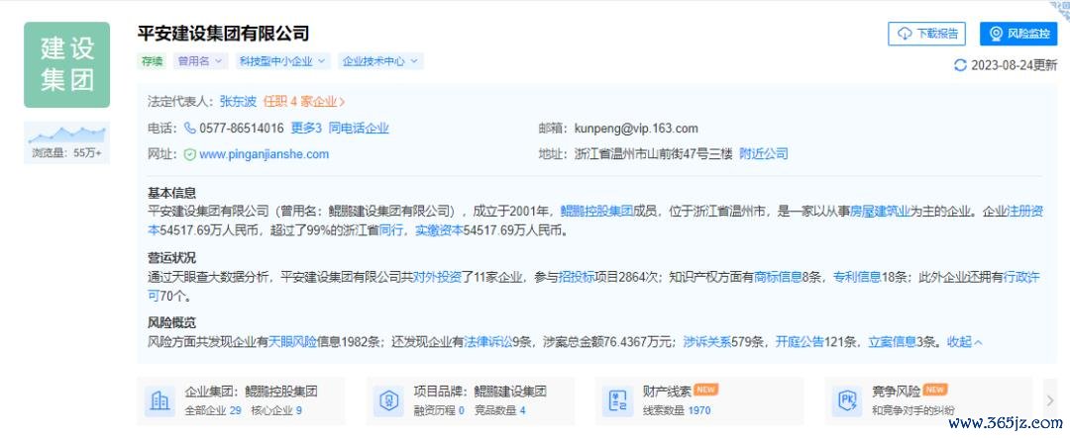Click company title 平安建设集团有限公司
The image size is (1070, 438).
[224, 33]
